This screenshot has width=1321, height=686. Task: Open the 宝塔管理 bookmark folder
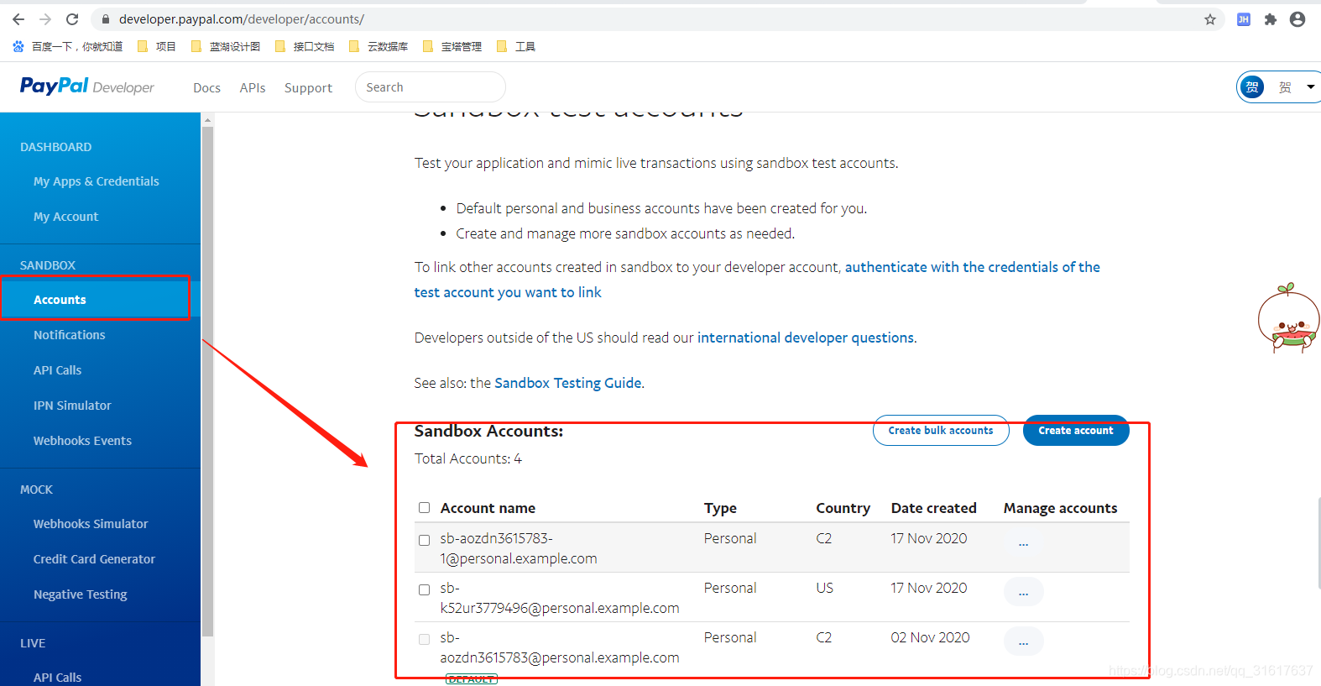point(452,46)
